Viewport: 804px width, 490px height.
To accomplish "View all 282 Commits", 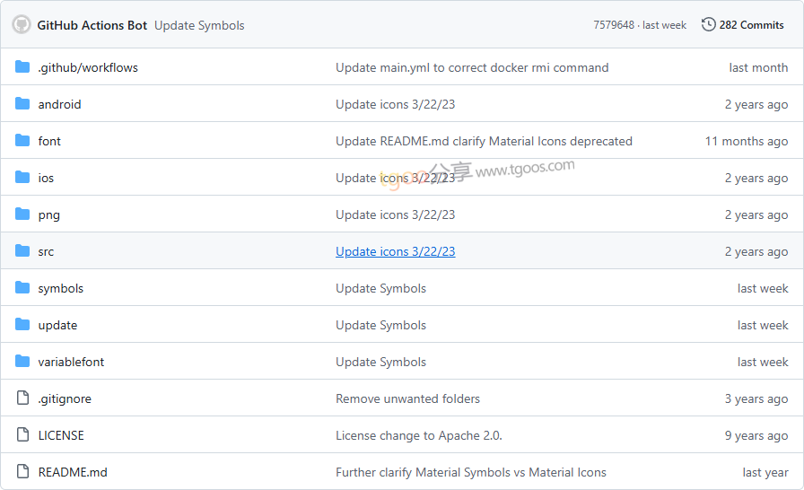I will point(751,25).
